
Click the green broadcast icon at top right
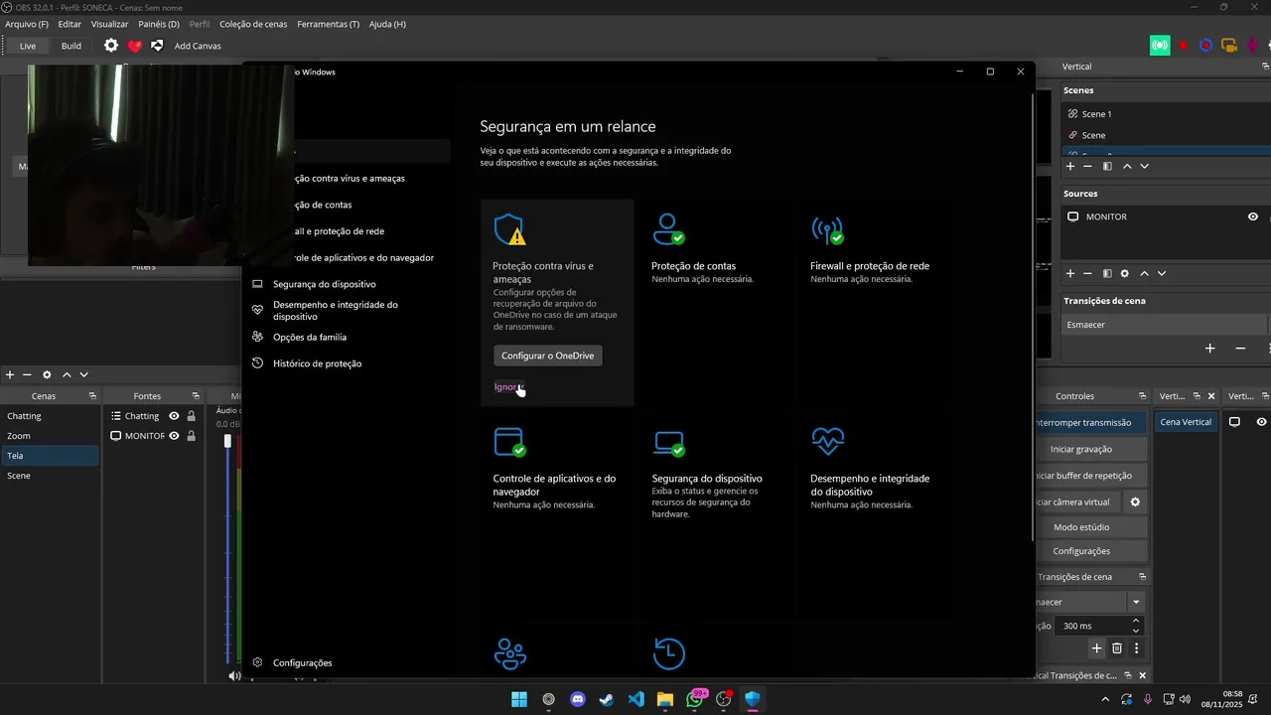click(1160, 46)
